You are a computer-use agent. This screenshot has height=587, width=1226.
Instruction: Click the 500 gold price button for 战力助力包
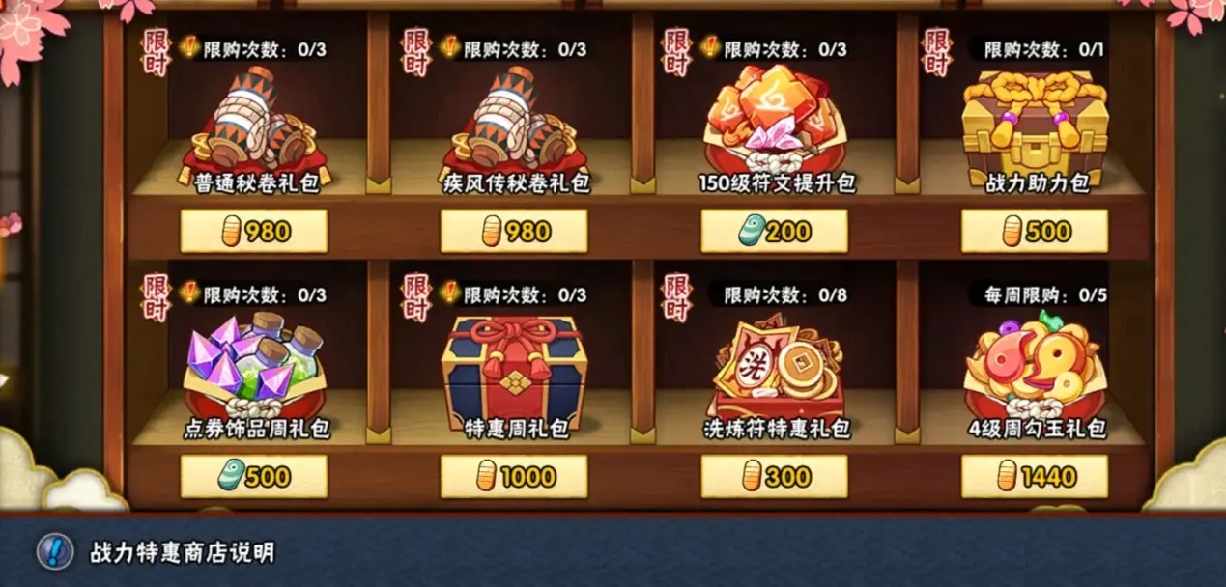[x=1035, y=232]
